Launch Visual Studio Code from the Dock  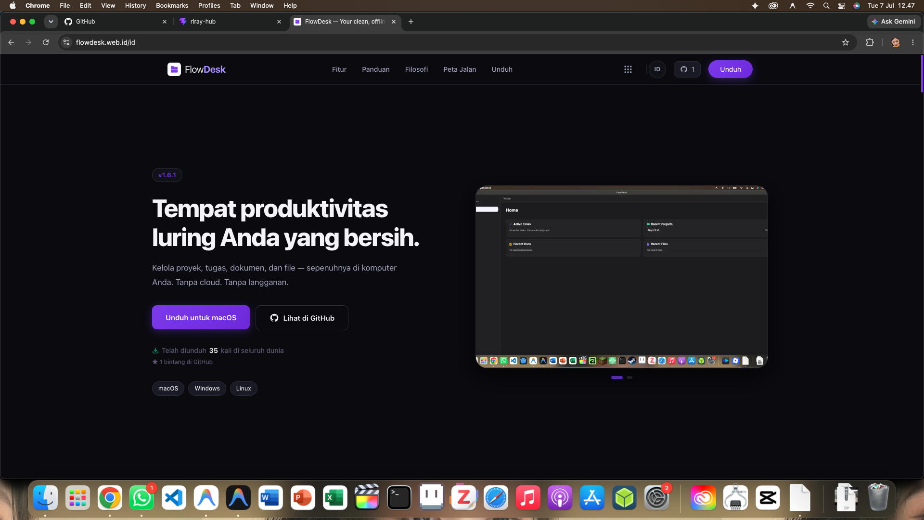pos(174,498)
